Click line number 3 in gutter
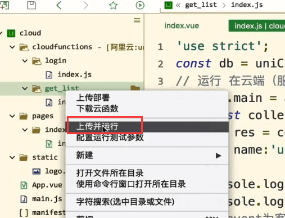 (x=160, y=81)
